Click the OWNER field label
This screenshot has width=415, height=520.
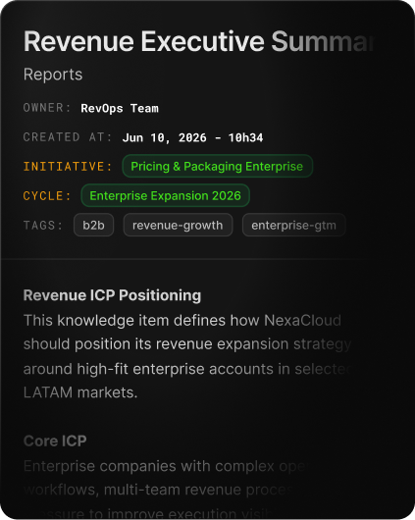pyautogui.click(x=47, y=108)
